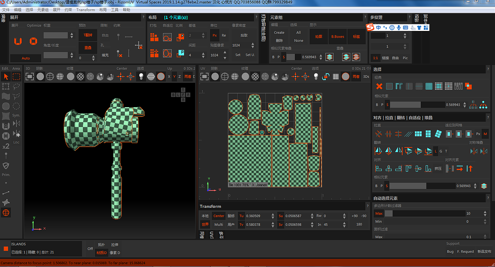Open the Transform menu

point(86,10)
